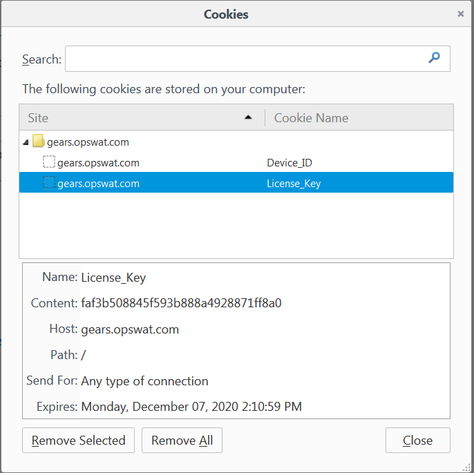Select the License_Key cookie row
Screen dimensions: 474x473
pos(236,182)
